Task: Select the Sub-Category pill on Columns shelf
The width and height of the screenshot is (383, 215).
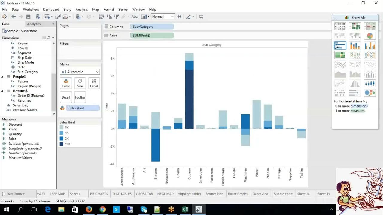Action: click(152, 27)
